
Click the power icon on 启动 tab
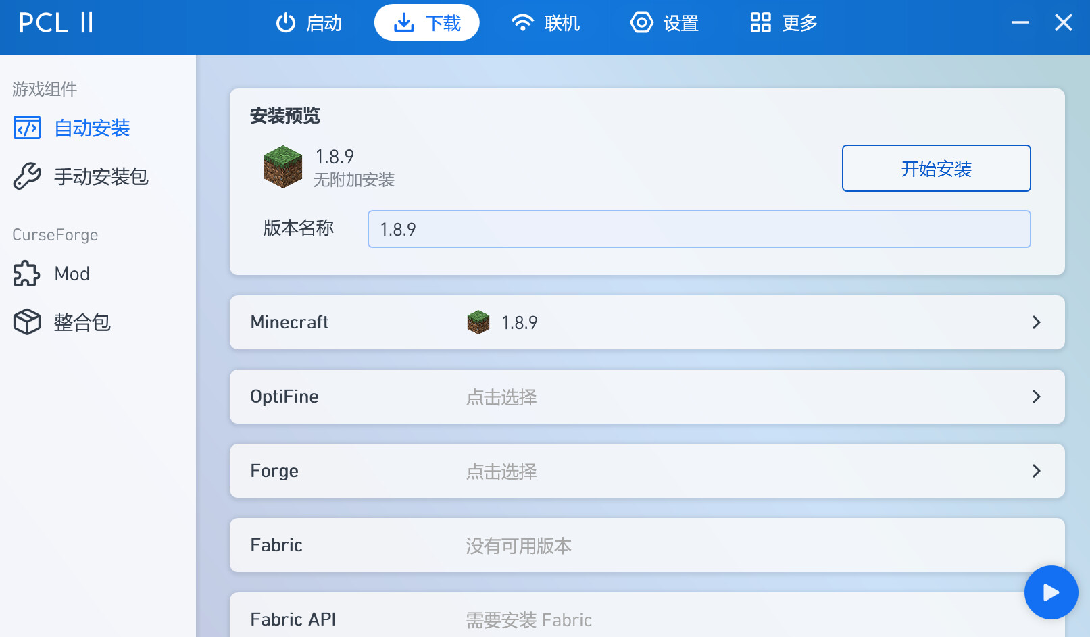click(286, 23)
